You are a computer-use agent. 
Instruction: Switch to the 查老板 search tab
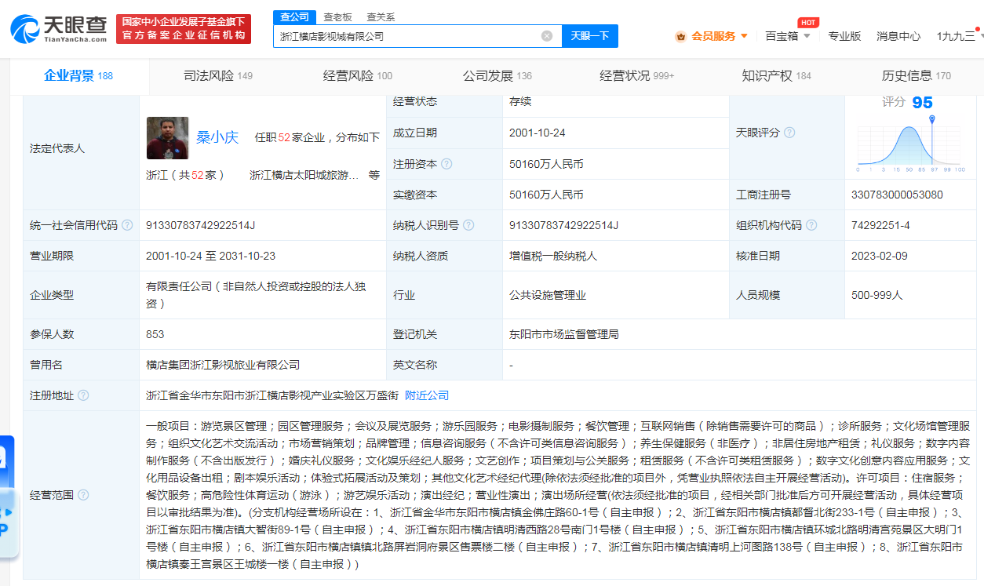[337, 16]
